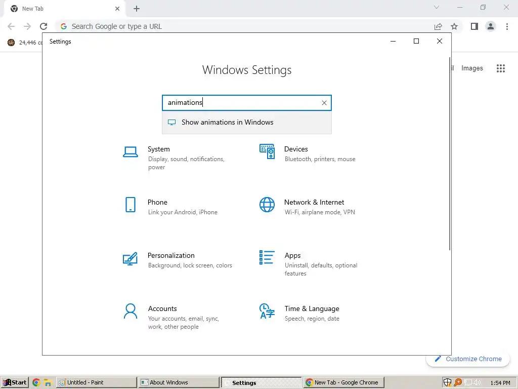Switch to Untitled - Paint taskbar button
This screenshot has height=389, width=518.
(x=97, y=382)
